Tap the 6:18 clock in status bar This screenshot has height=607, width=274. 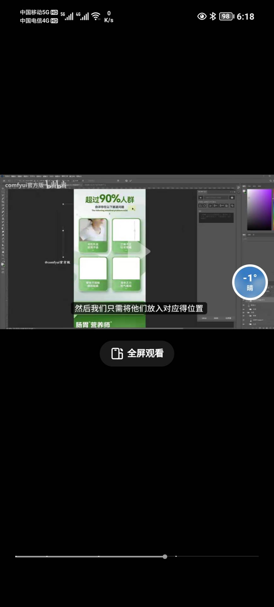(x=245, y=16)
